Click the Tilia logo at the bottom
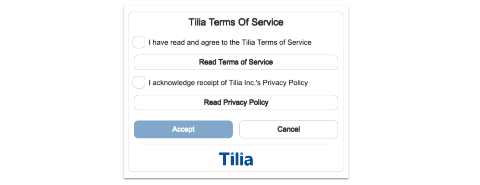The width and height of the screenshot is (480, 185). [x=236, y=159]
